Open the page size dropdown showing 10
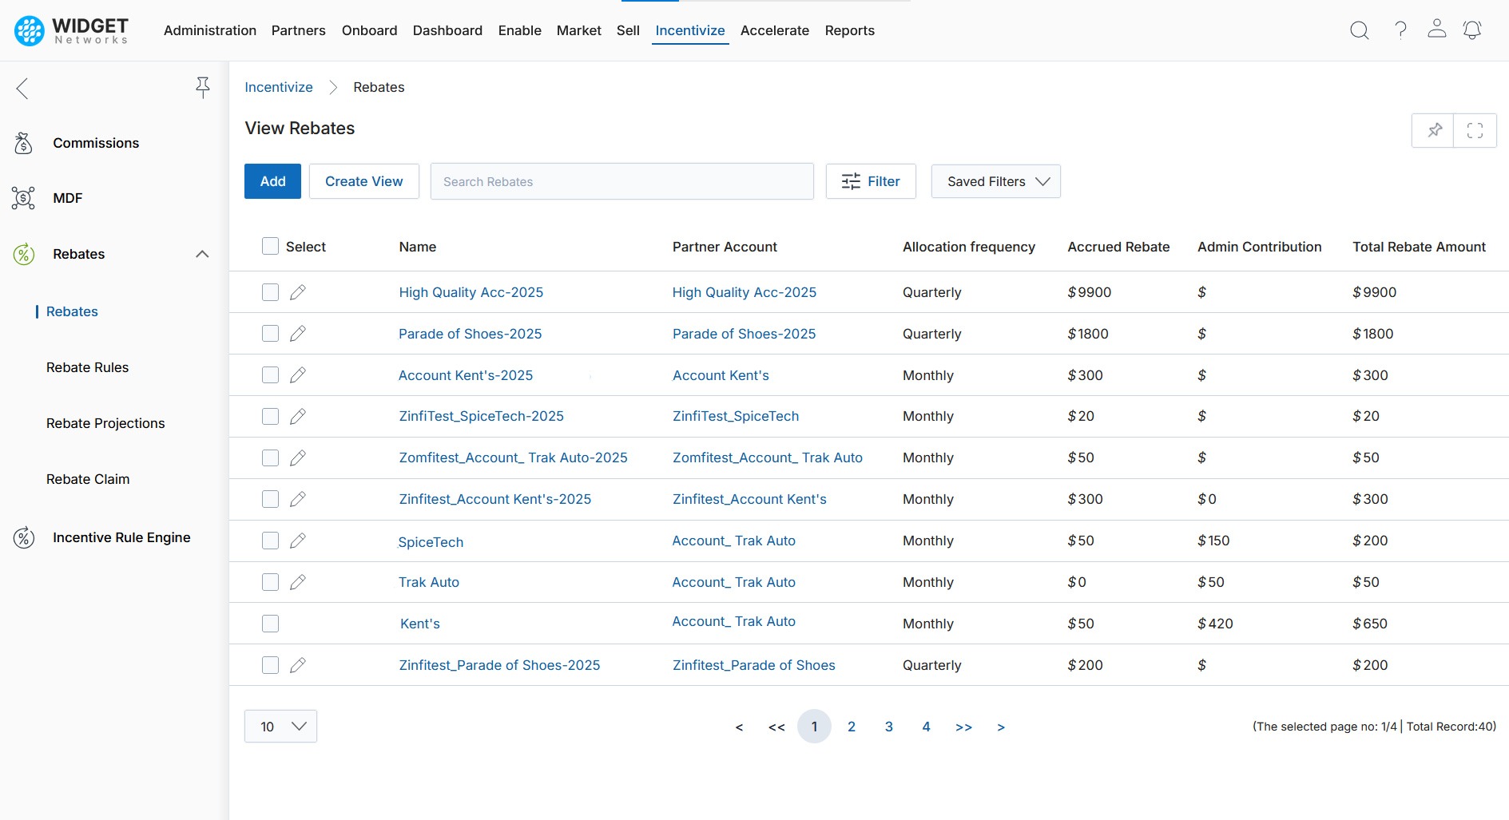The width and height of the screenshot is (1509, 820). (x=280, y=727)
